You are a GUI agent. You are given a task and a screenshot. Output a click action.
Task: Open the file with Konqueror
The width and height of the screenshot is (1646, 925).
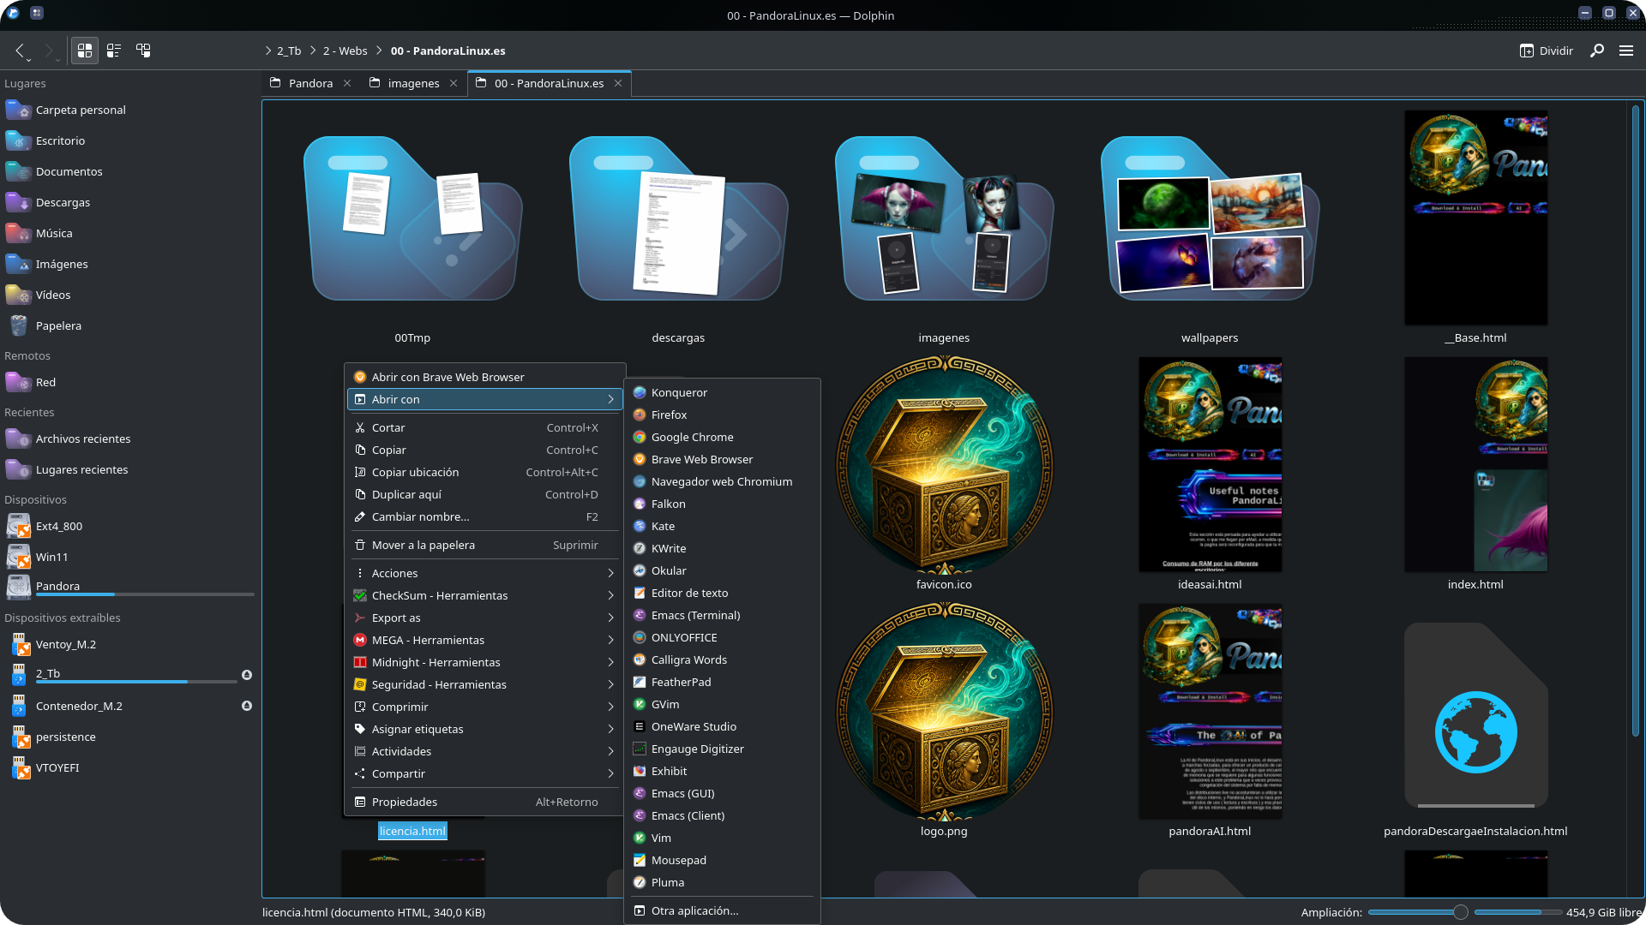[x=722, y=392]
